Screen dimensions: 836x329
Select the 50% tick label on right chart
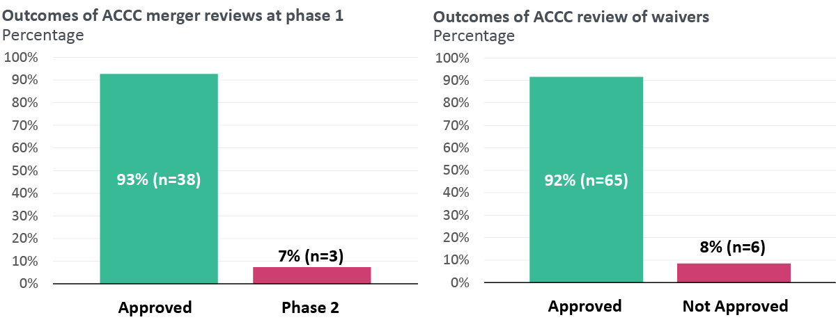[x=456, y=170]
